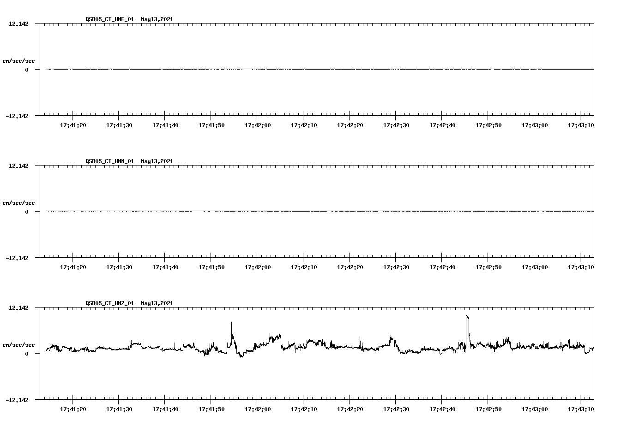Click the flat HNE waveform trace
The width and height of the screenshot is (627, 426).
pyautogui.click(x=277, y=69)
